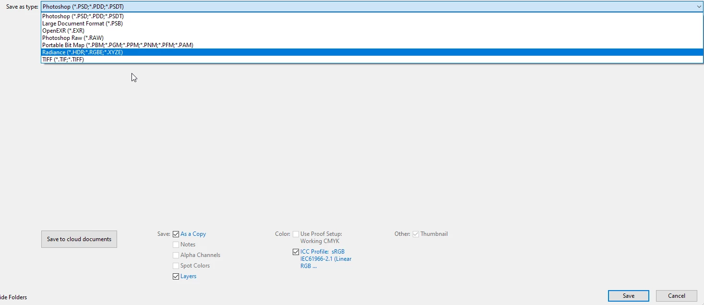Choose Portable Bit Map format entry
Screen dimensions: 704x305
372,45
